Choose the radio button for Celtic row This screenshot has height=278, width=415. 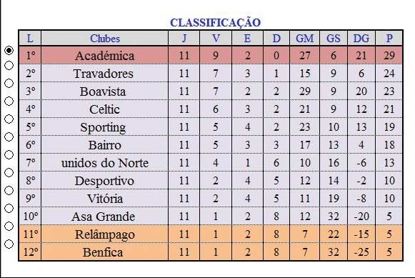click(9, 101)
